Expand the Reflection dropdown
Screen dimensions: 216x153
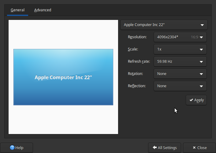[180, 86]
